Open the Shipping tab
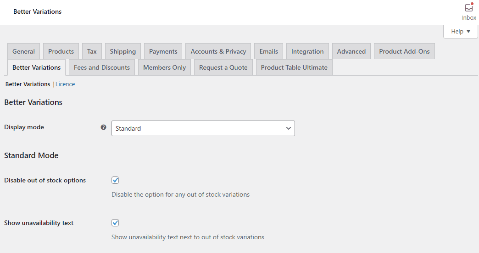 pos(123,51)
